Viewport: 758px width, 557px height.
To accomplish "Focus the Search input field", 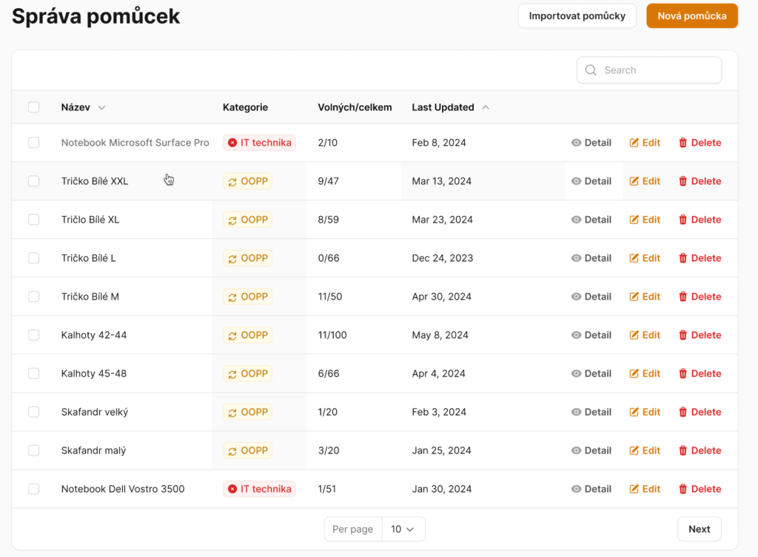I will click(x=659, y=70).
